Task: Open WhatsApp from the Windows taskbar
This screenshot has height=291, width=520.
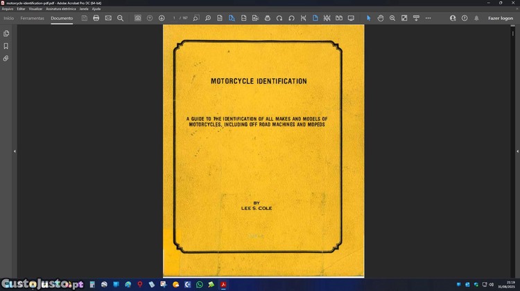Action: click(x=200, y=284)
